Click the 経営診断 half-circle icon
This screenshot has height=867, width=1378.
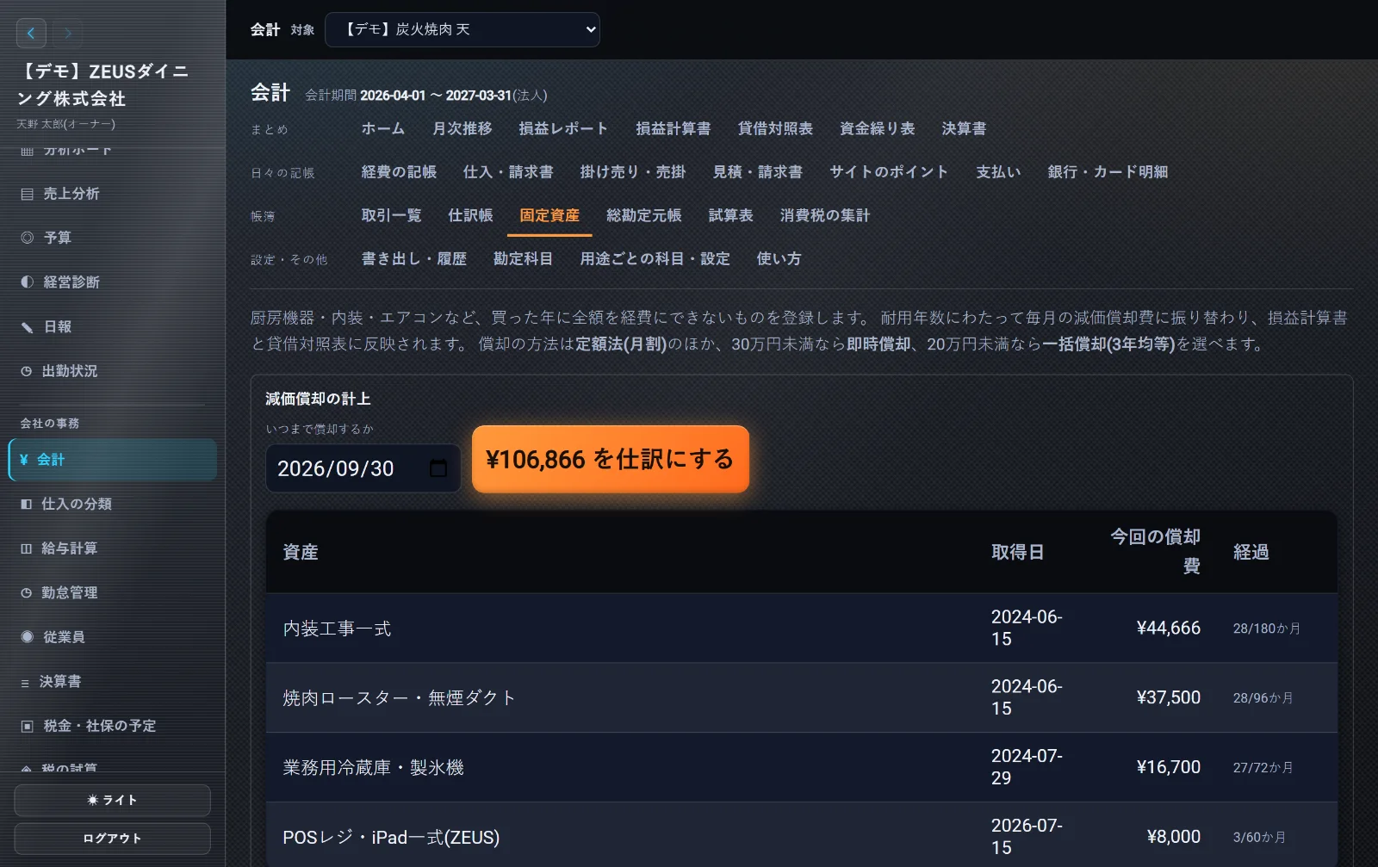click(x=27, y=282)
